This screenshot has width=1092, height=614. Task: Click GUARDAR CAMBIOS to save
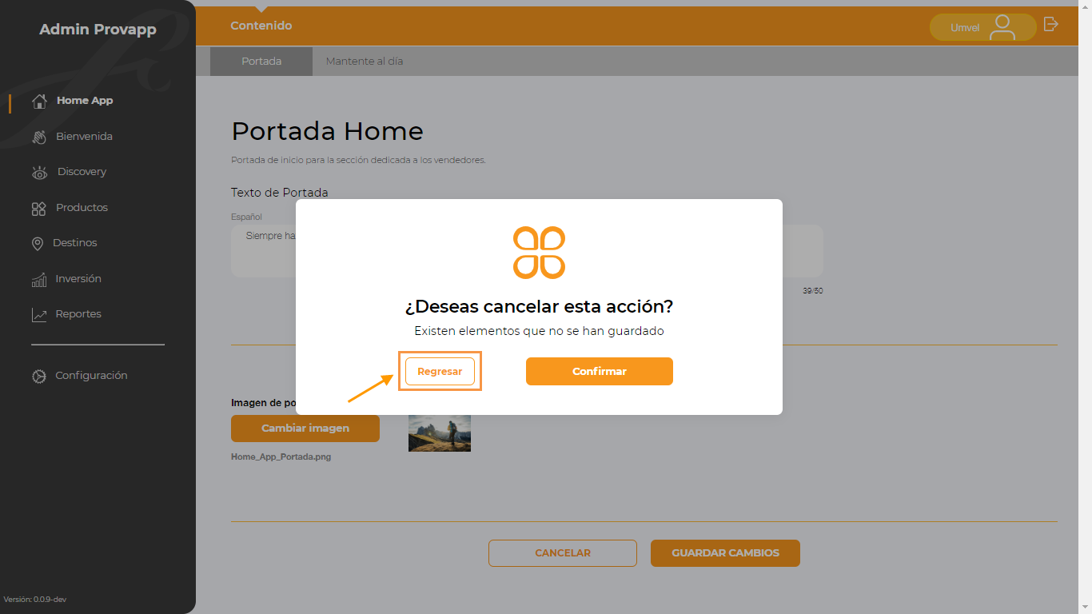point(725,553)
